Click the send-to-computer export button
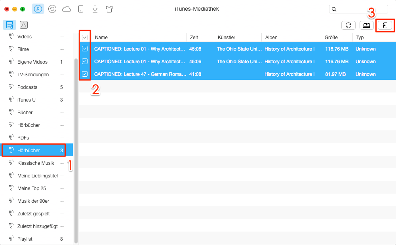 pos(366,25)
